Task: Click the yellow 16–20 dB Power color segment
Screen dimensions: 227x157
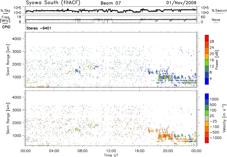Action: click(207, 57)
